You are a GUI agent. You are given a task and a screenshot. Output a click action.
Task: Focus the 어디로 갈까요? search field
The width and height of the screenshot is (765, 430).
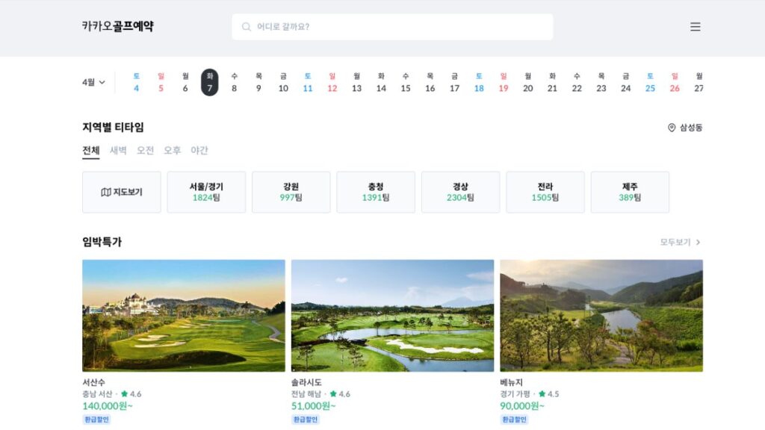[393, 27]
